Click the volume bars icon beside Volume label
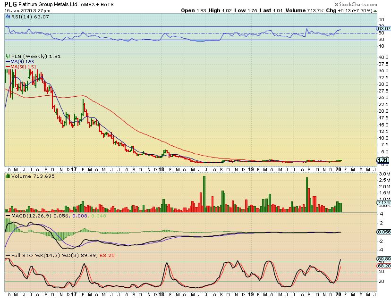Viewport: 391px width, 300px height. (8, 176)
